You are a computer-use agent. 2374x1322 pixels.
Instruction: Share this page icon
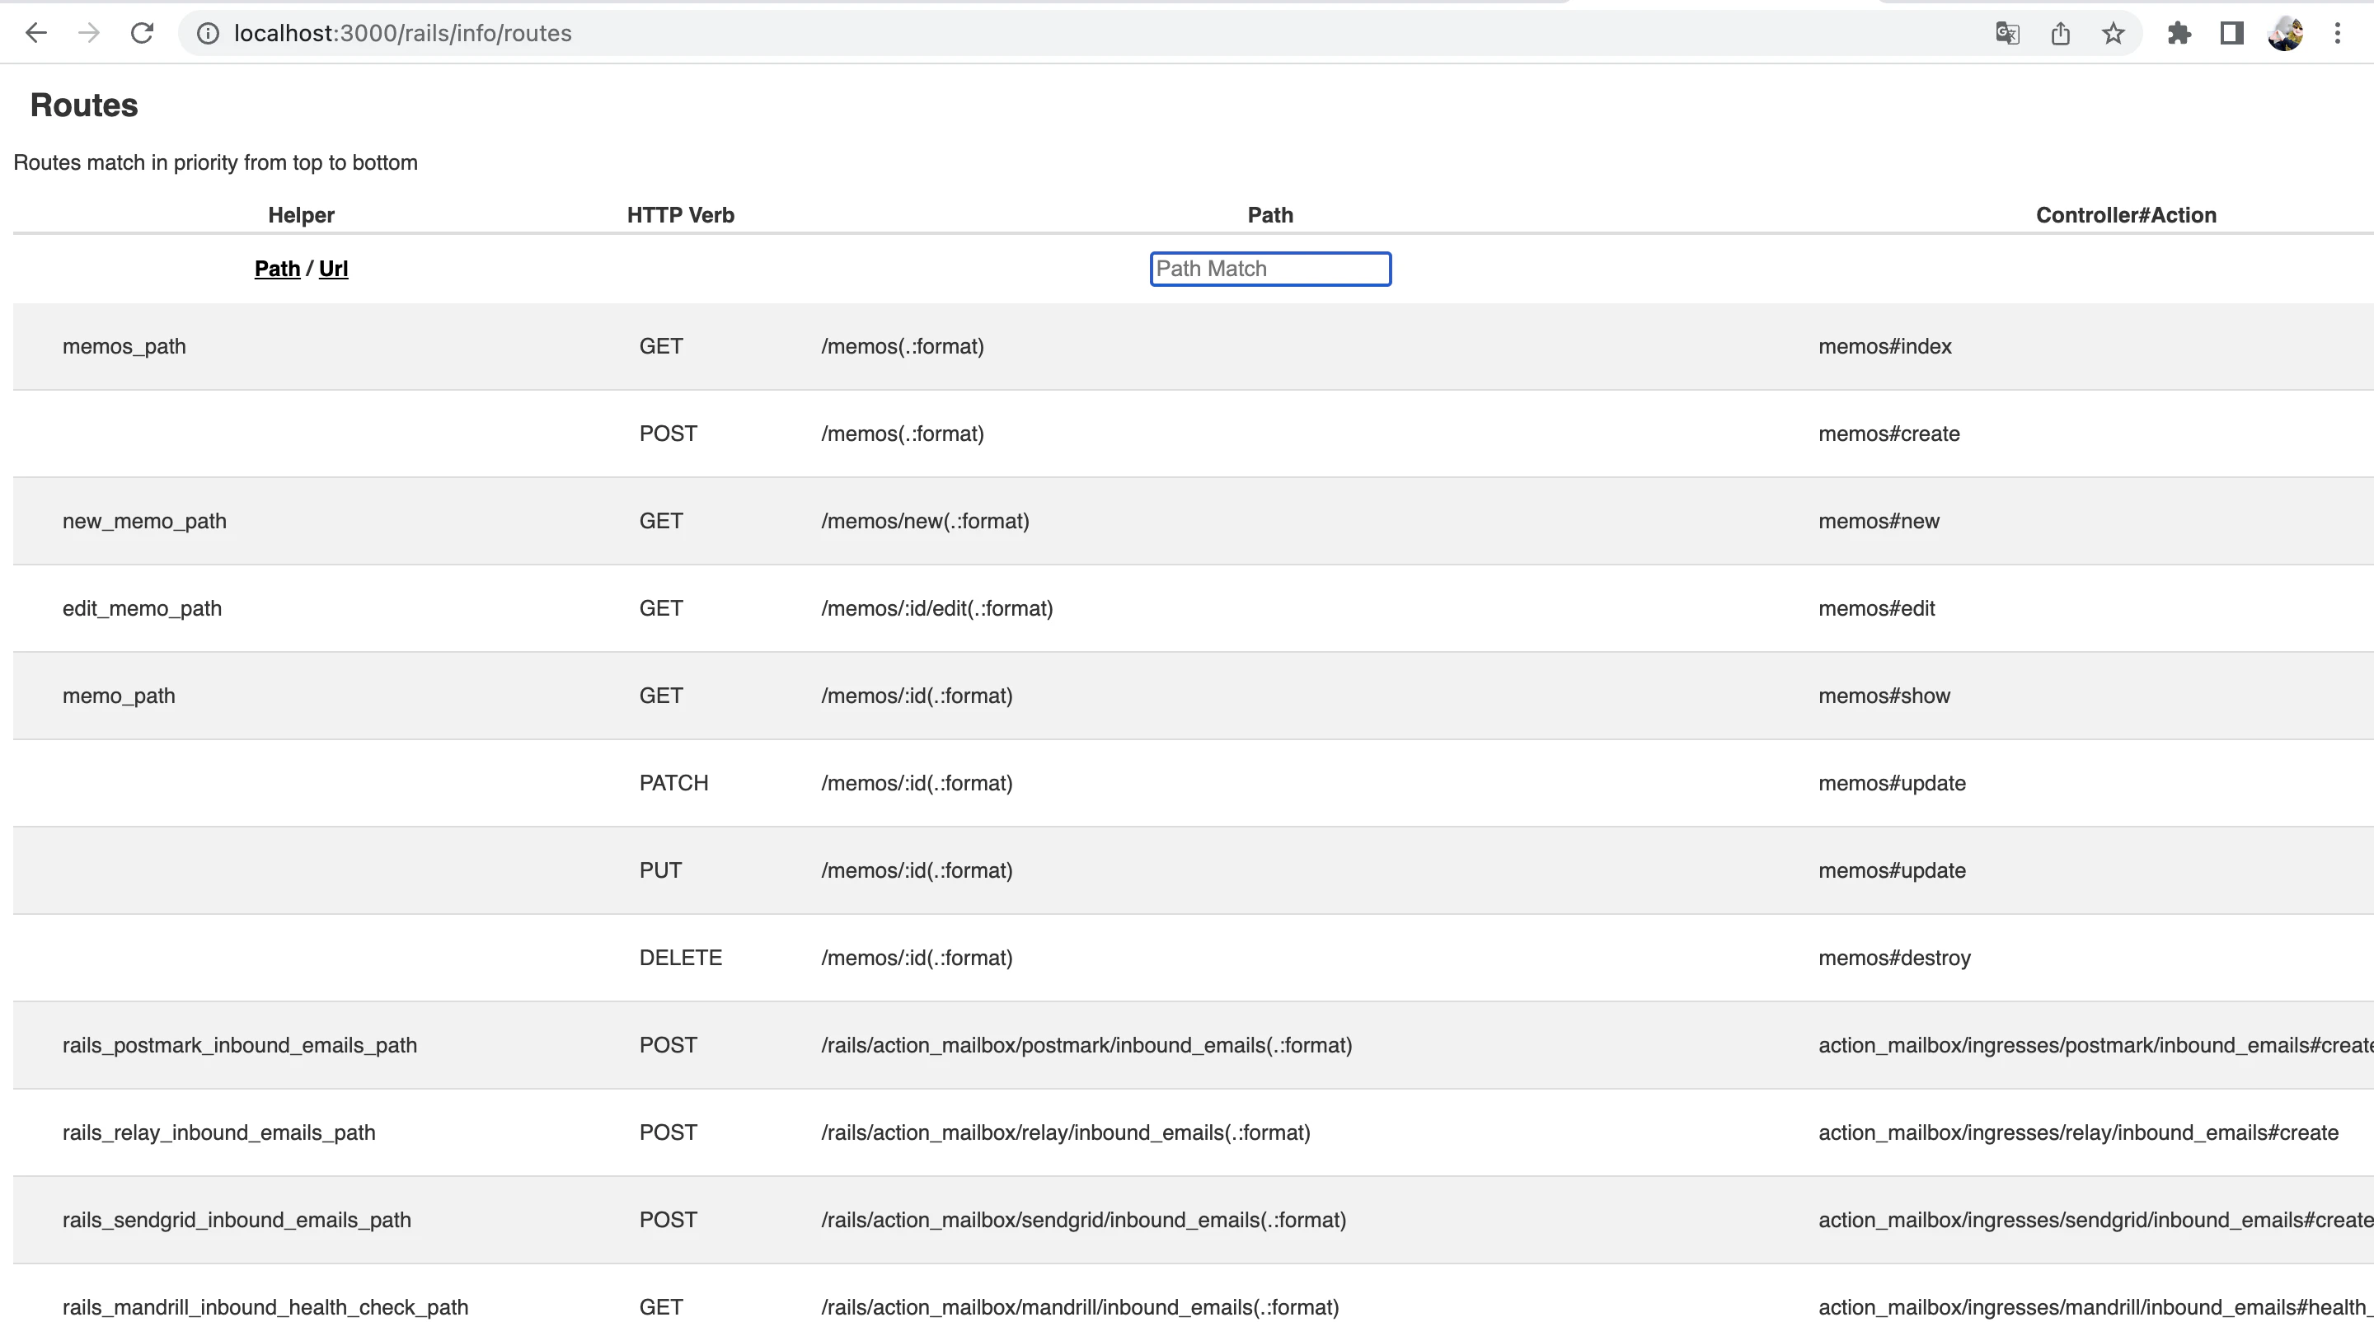click(2061, 33)
